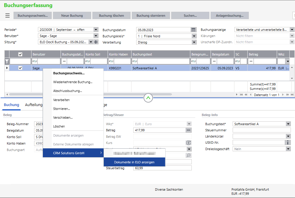The image size is (295, 198).
Task: Expand the Länderkürzel dropdown
Action: [x=288, y=136]
